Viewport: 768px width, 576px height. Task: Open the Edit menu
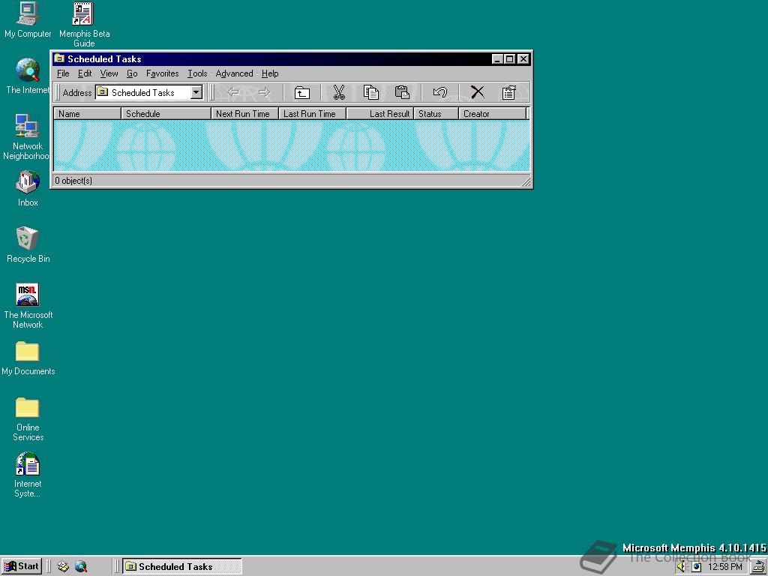pyautogui.click(x=85, y=73)
